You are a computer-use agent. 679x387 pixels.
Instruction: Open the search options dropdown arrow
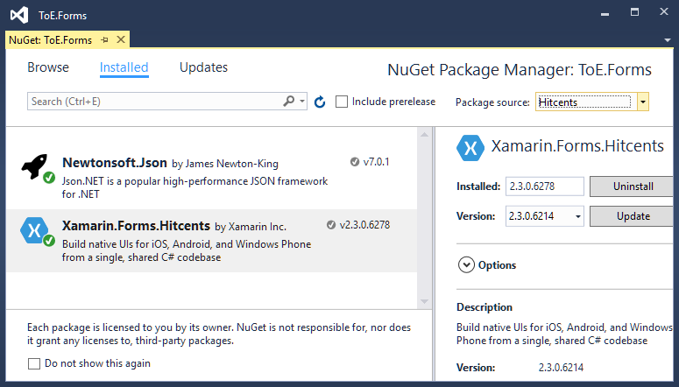pos(301,102)
